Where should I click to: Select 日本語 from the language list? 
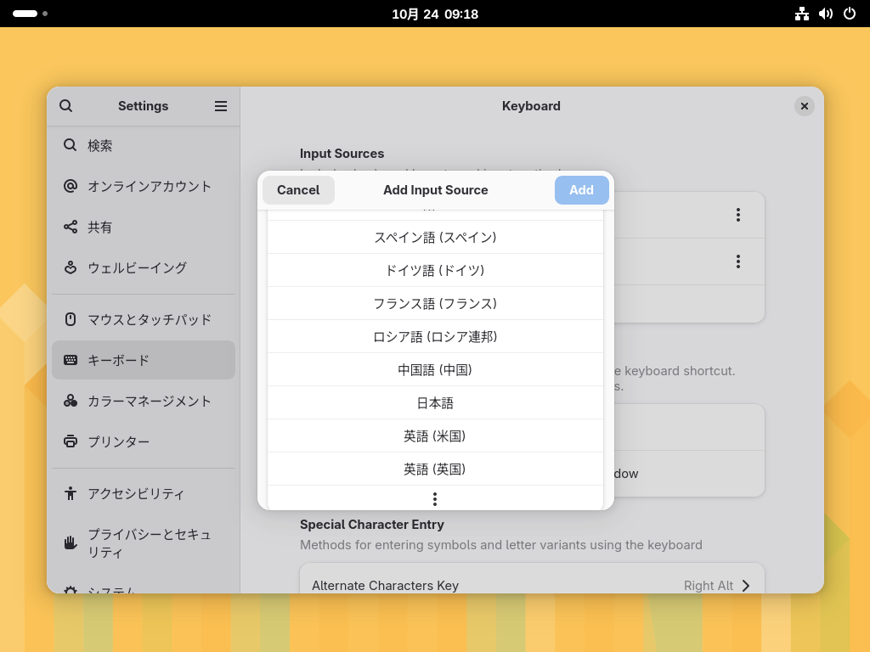pyautogui.click(x=435, y=403)
